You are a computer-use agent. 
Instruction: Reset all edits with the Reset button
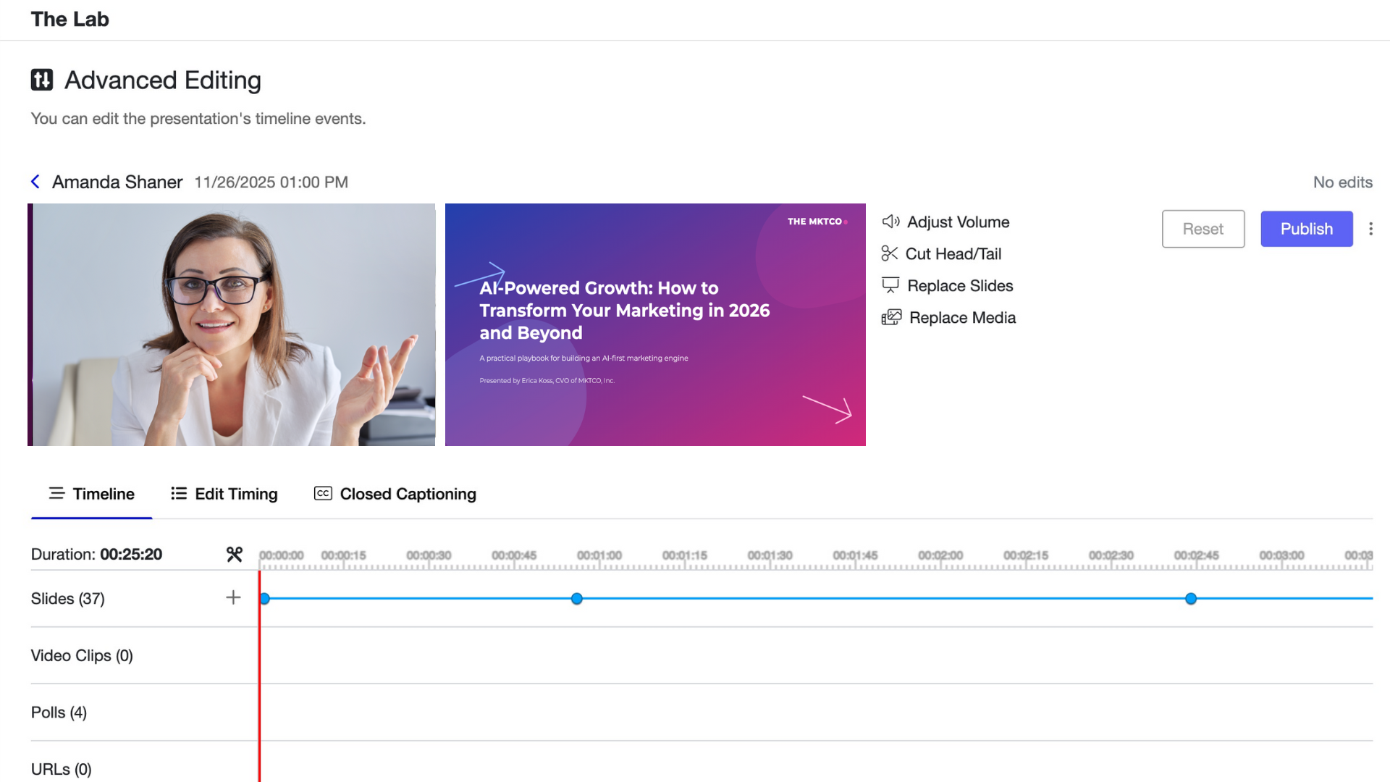(x=1202, y=229)
